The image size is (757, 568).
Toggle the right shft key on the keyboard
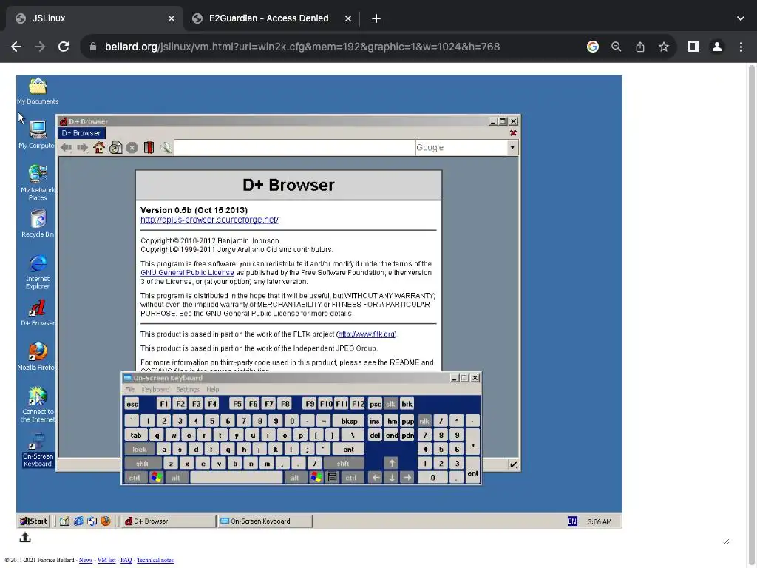[343, 464]
